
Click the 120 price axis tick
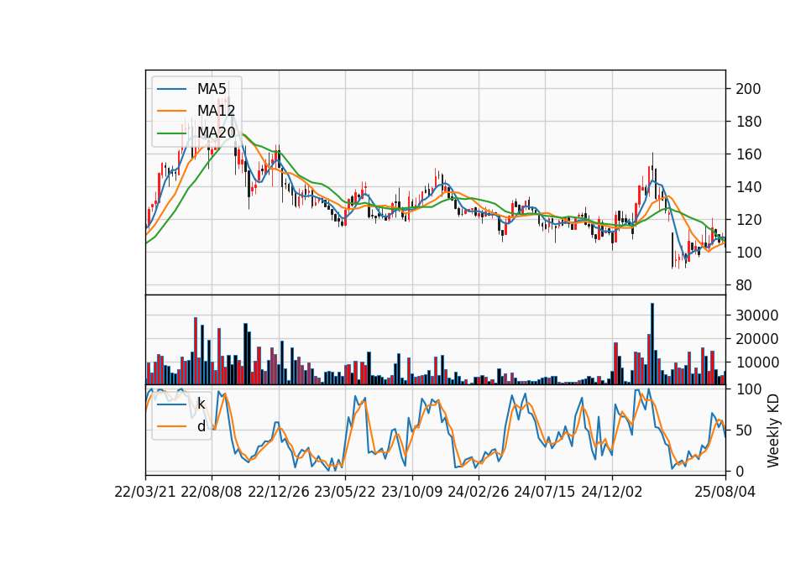(x=748, y=220)
